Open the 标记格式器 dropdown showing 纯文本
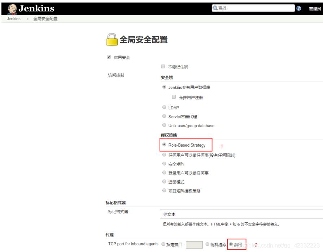The width and height of the screenshot is (323, 252). (241, 214)
